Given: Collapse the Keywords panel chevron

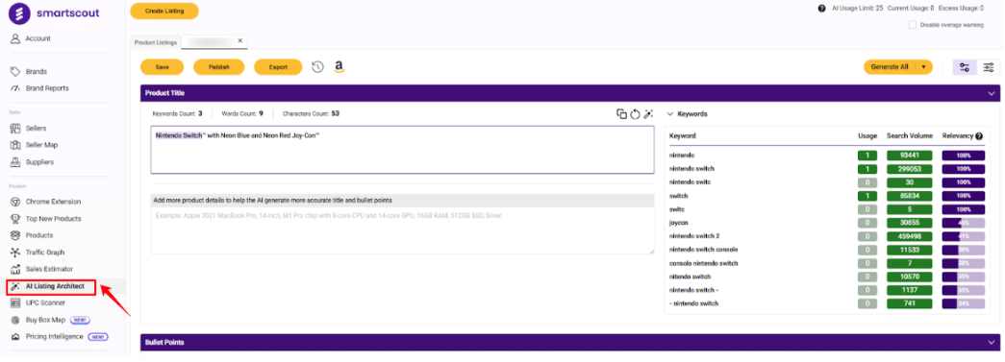Looking at the screenshot, I should tap(670, 114).
